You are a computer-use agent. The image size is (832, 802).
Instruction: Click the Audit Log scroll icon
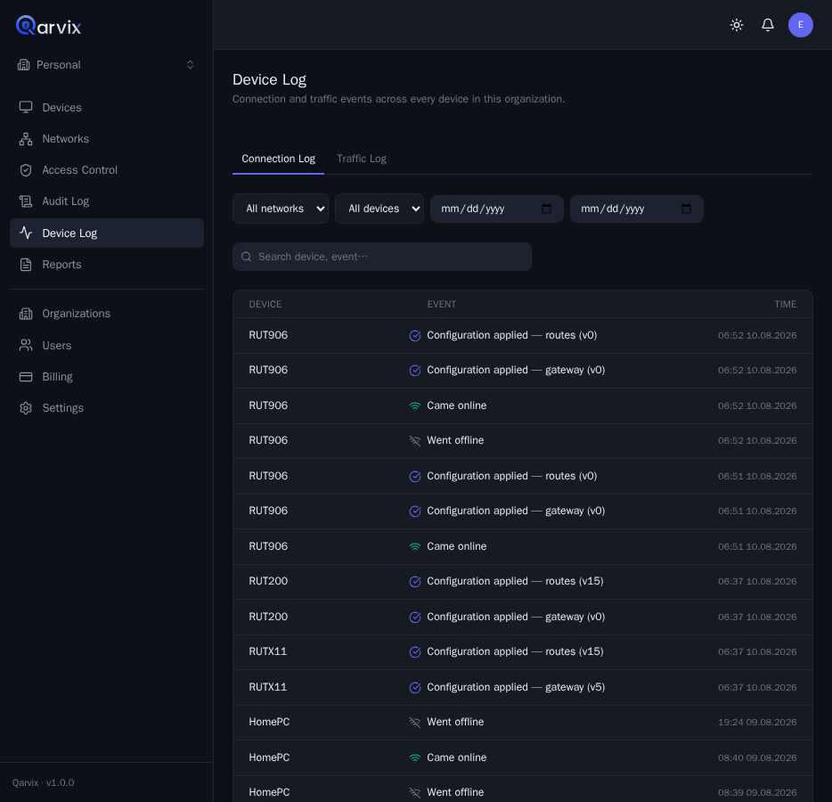click(x=26, y=201)
